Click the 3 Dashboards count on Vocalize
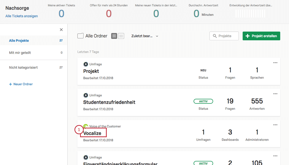This screenshot has width=289, height=165. 230,132
